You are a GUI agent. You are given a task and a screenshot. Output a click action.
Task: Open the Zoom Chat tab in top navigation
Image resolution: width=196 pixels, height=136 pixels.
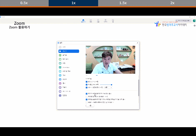(91, 21)
